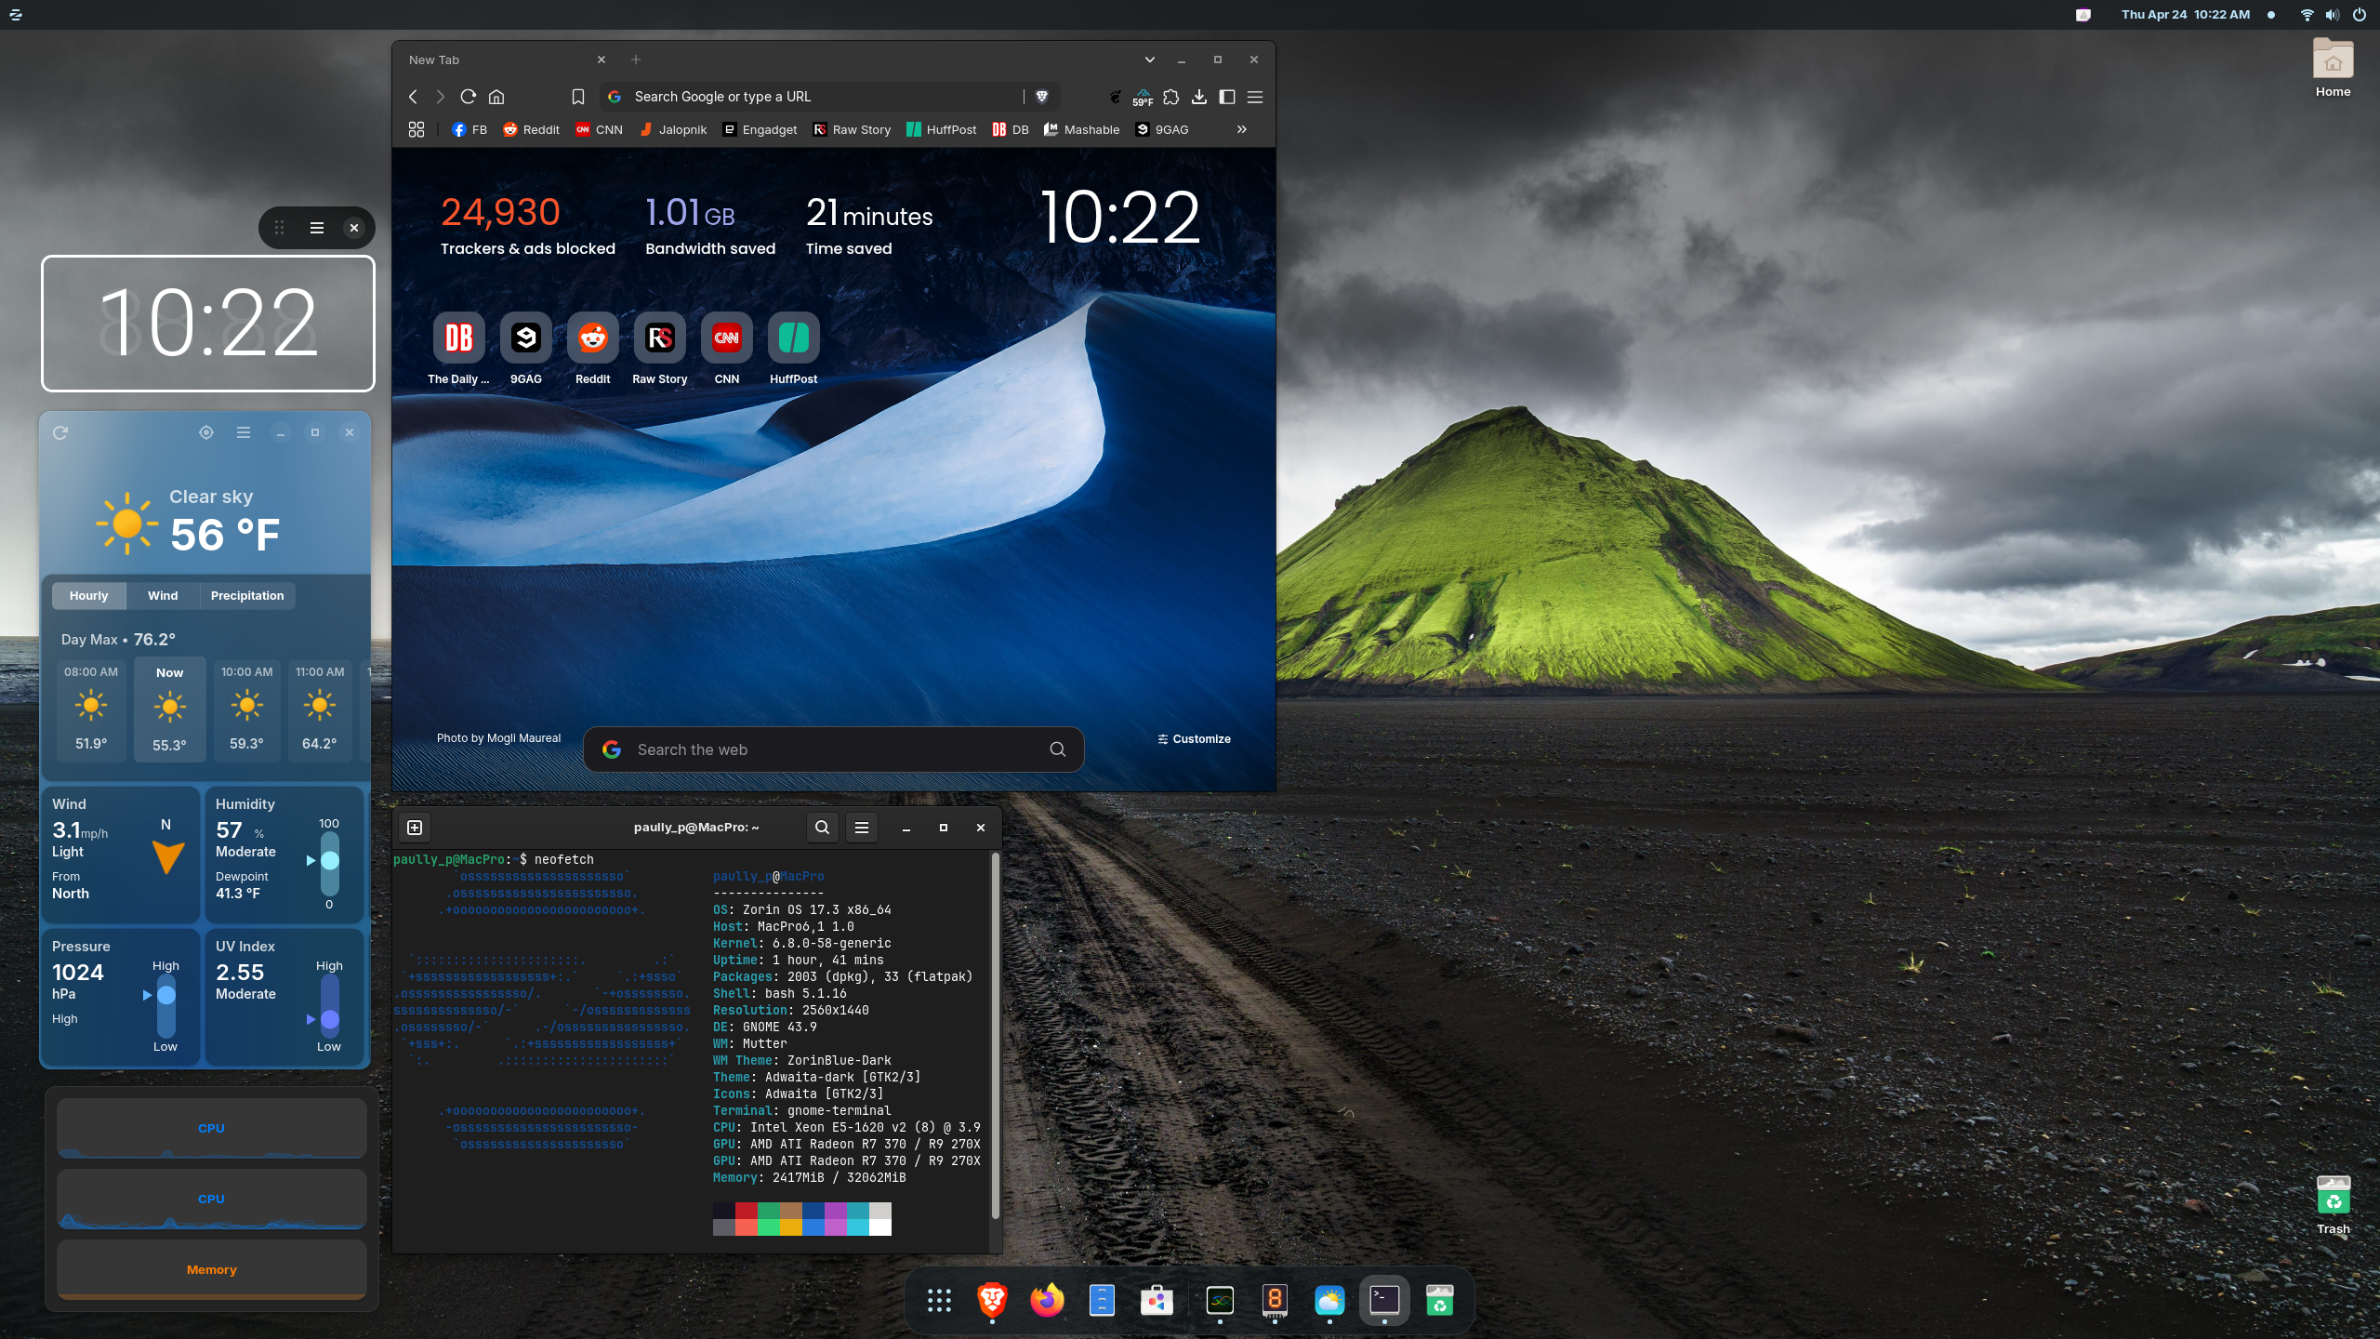Switch to the Precipitation tab

[x=247, y=596]
